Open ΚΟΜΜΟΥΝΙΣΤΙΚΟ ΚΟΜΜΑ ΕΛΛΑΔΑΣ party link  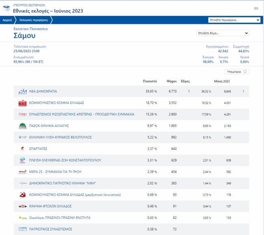click(56, 103)
